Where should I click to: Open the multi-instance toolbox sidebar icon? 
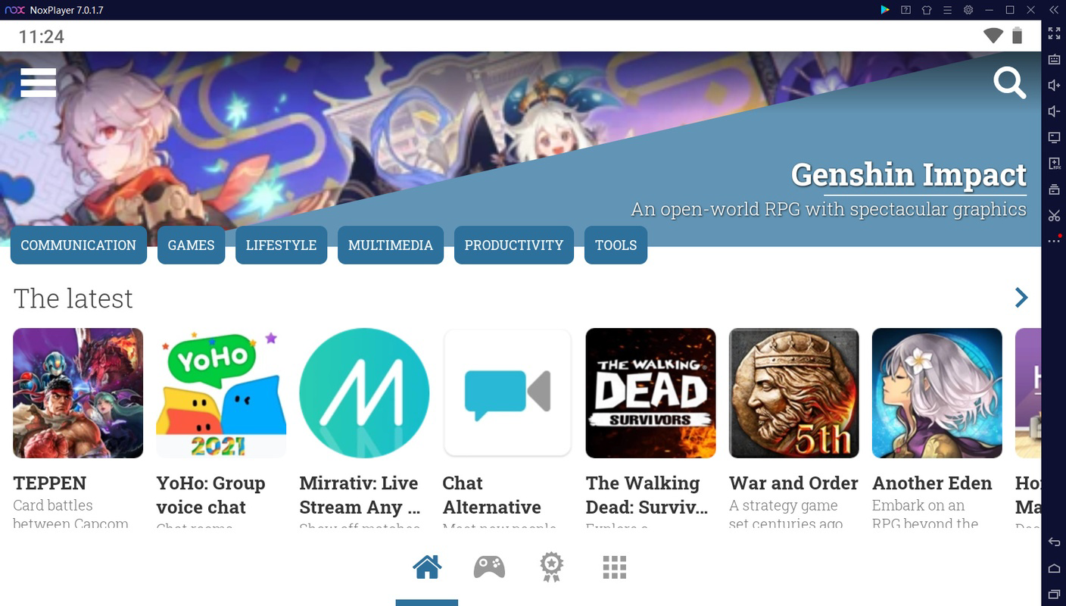[x=1054, y=189]
